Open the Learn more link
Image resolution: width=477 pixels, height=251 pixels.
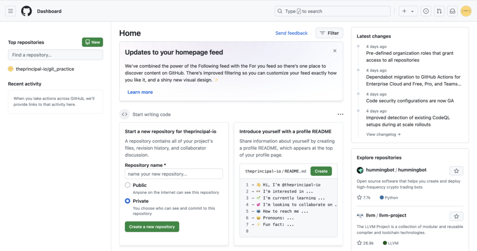click(140, 92)
